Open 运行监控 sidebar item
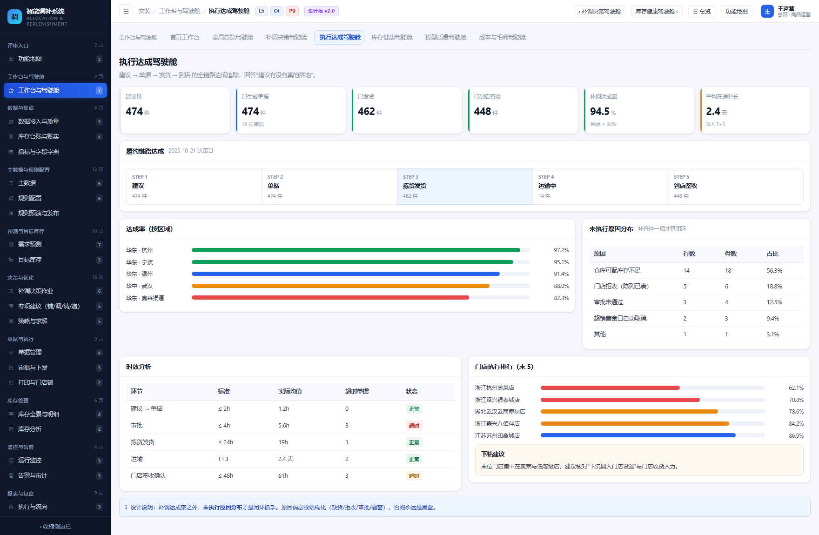 (55, 461)
